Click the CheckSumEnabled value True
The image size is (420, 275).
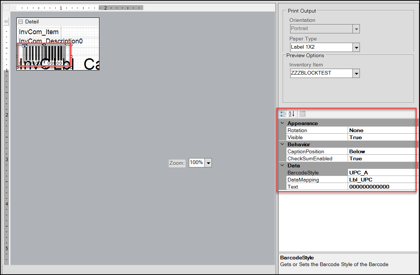click(355, 158)
